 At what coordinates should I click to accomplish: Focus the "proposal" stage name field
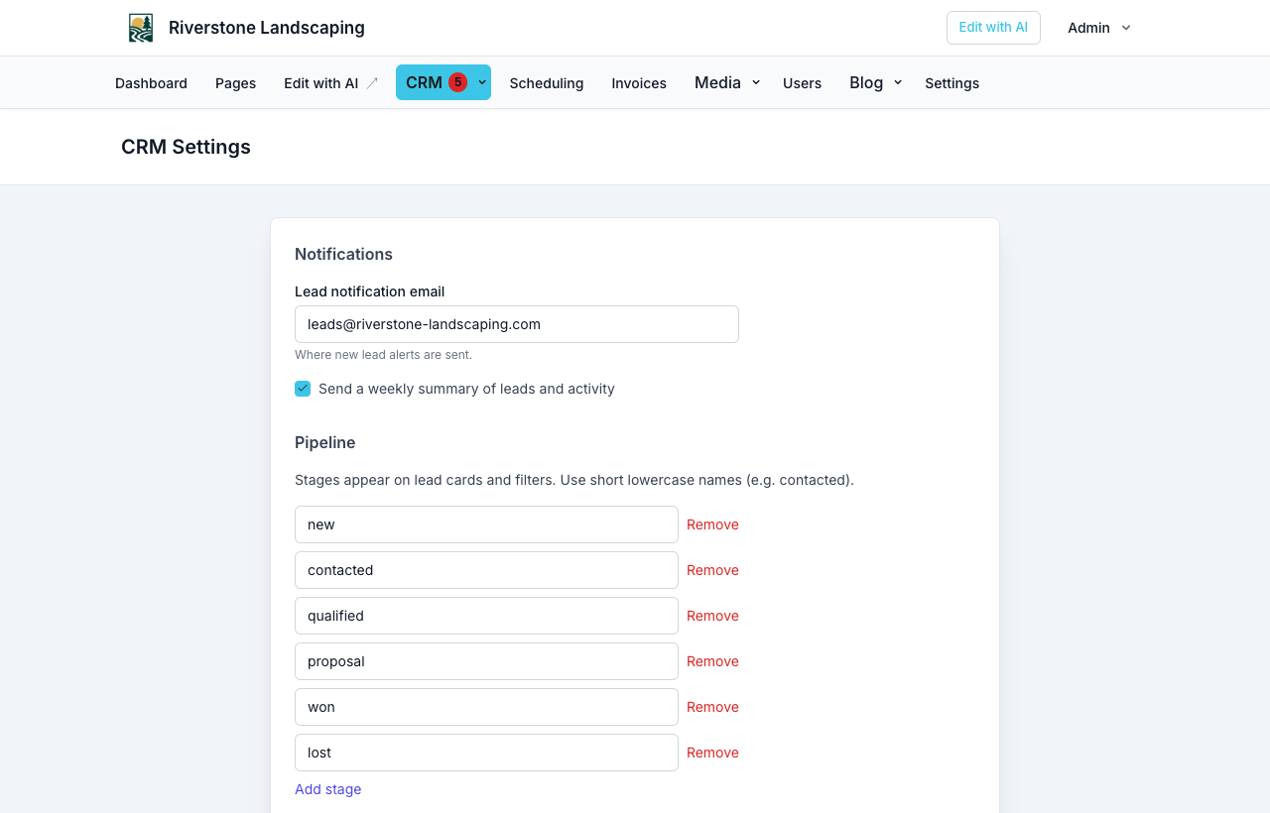click(x=486, y=661)
